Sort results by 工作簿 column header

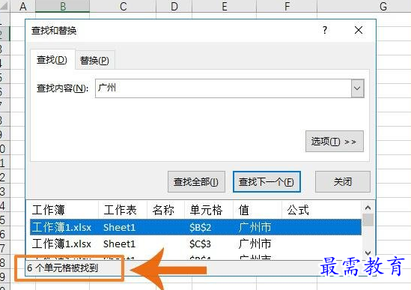[x=64, y=210]
